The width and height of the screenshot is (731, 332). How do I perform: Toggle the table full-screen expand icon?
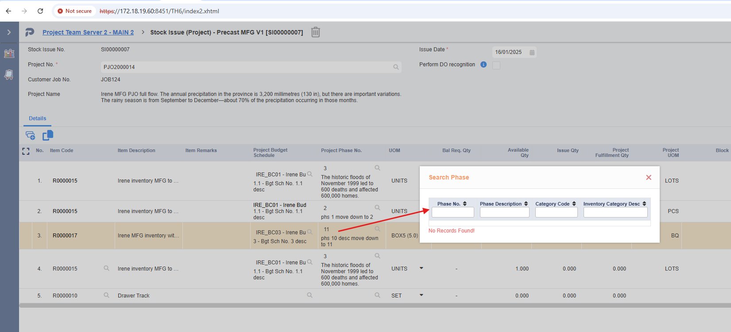tap(26, 151)
